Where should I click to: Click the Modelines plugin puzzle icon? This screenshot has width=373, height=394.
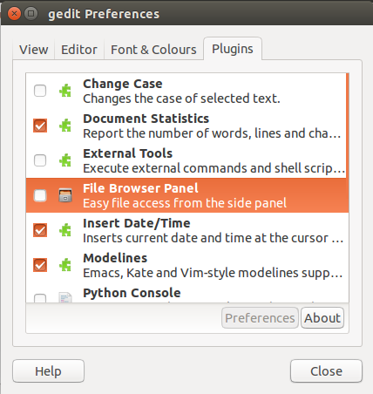pyautogui.click(x=65, y=265)
